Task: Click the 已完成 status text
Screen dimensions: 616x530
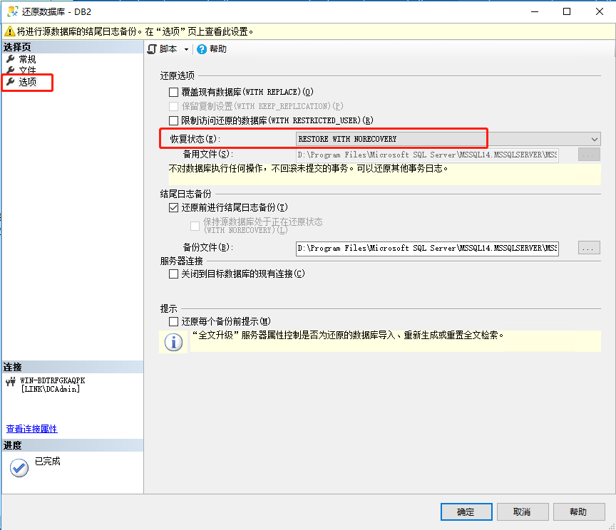Action: pyautogui.click(x=48, y=462)
